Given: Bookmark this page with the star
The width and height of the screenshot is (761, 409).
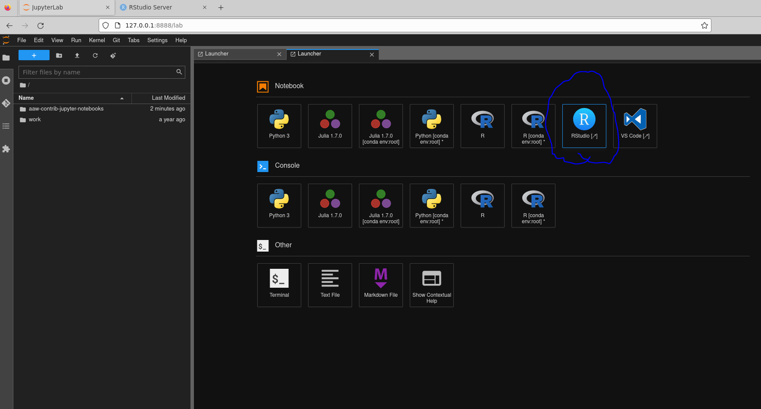Looking at the screenshot, I should [704, 25].
